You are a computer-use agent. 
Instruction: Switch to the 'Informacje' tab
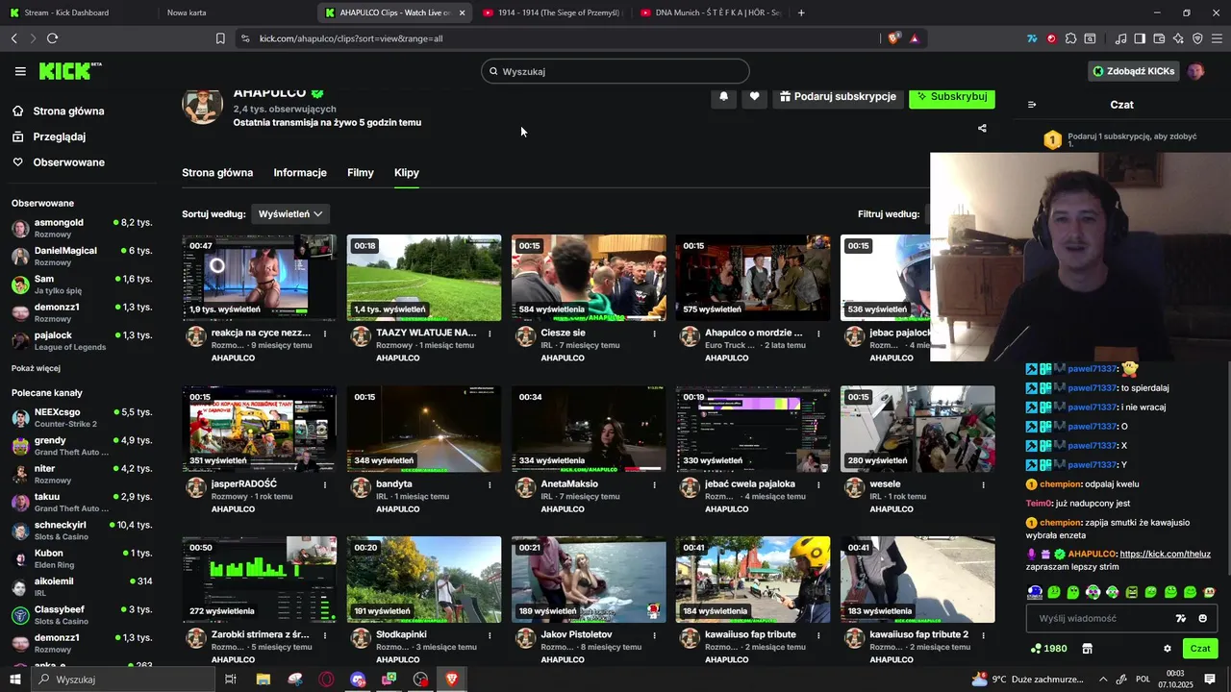coord(300,173)
